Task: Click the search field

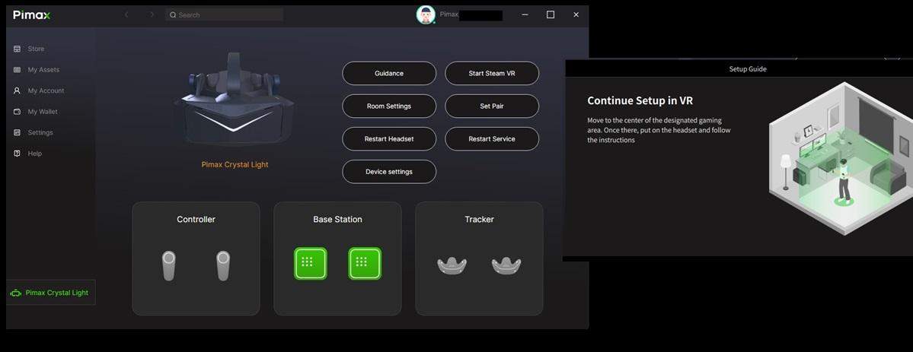Action: pos(224,14)
